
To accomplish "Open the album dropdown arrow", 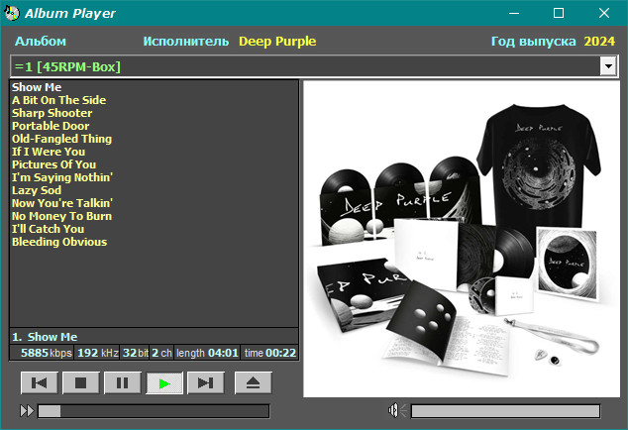I will 608,66.
